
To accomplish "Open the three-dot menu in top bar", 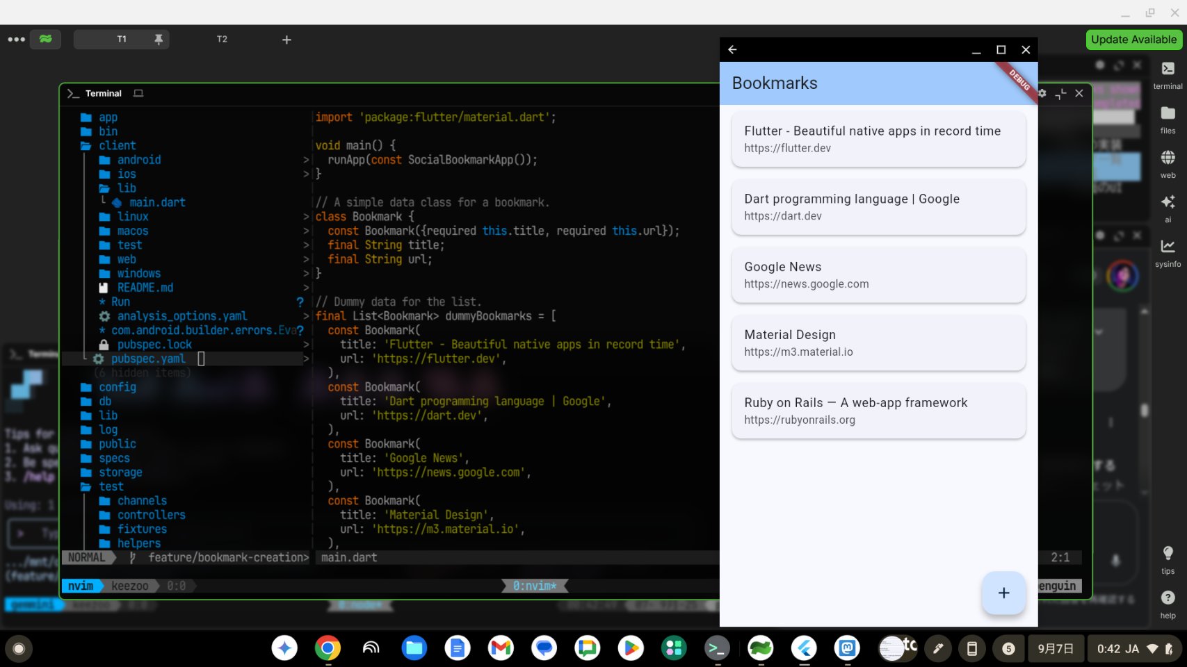I will (16, 40).
